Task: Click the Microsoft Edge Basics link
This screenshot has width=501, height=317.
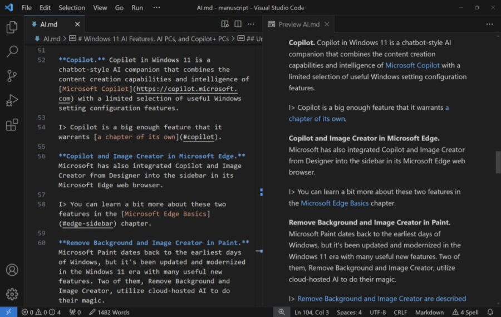Action: click(x=335, y=203)
